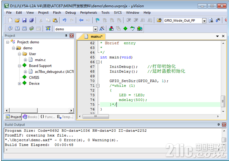229x161 pixels.
Task: Click the editor horizontal scrollbar thumb
Action: pyautogui.click(x=96, y=117)
